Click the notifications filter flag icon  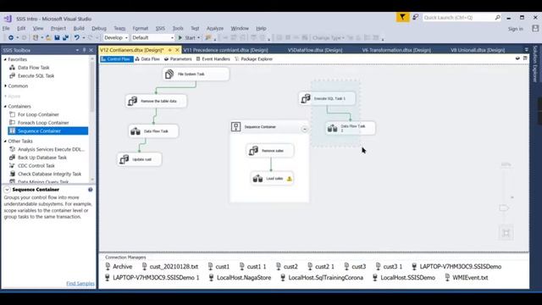(x=402, y=17)
